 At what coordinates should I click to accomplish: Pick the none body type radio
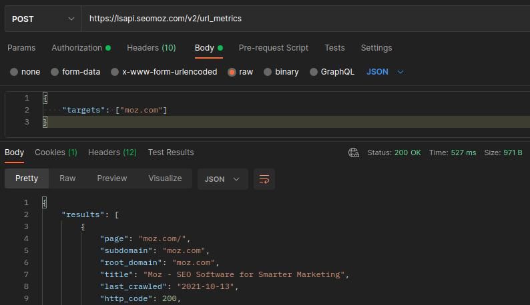click(14, 72)
